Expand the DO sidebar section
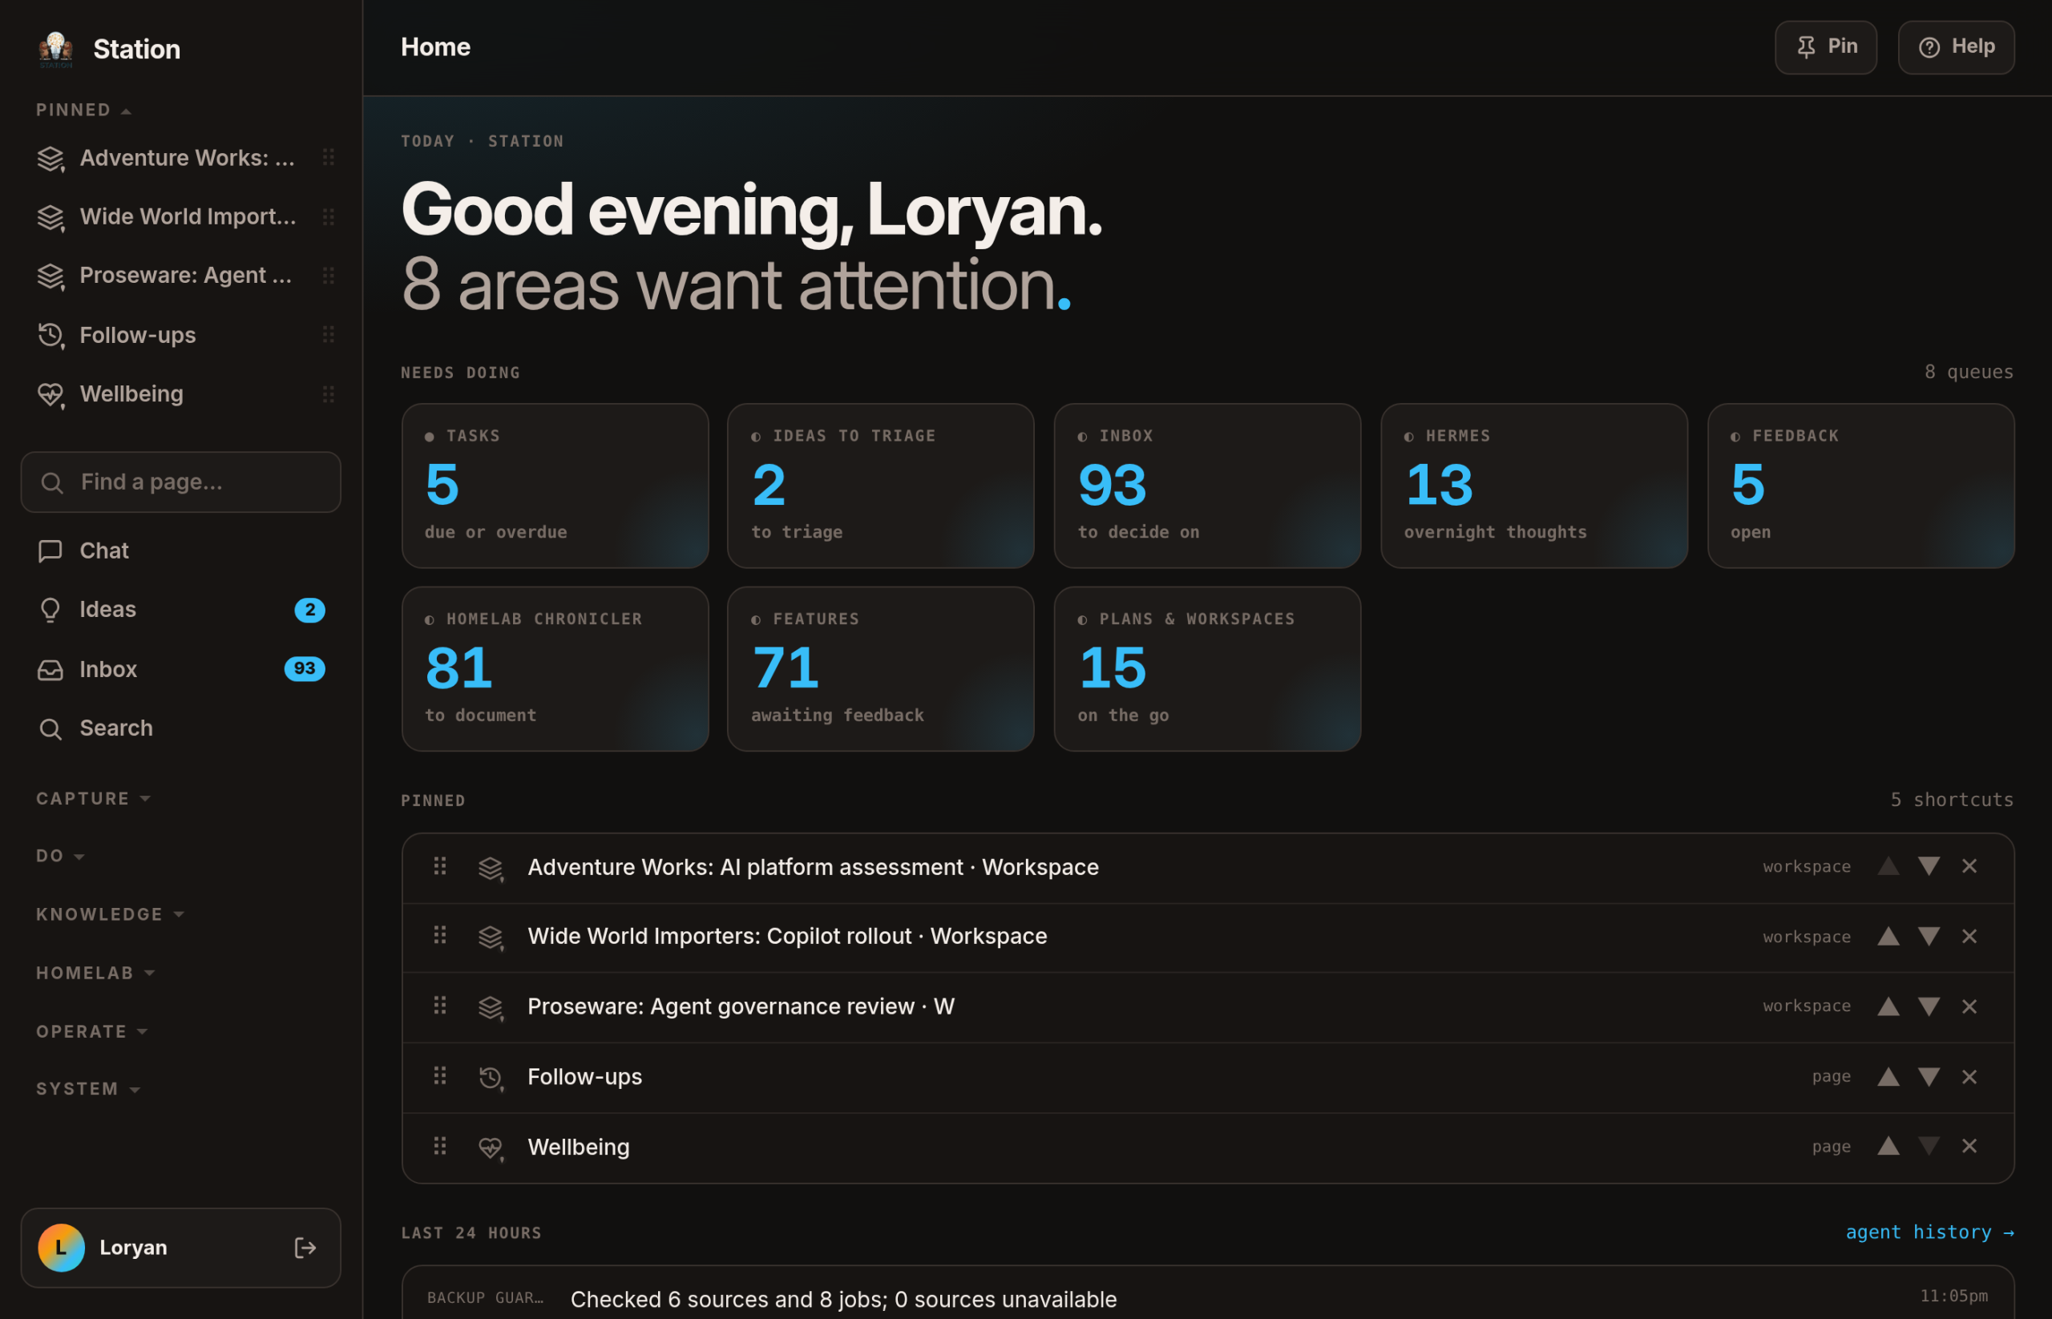Screen dimensions: 2052x1319 pyautogui.click(x=60, y=856)
